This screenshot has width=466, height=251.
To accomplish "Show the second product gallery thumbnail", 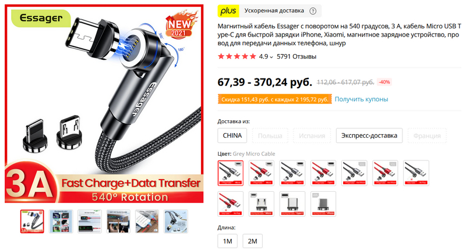I will click(61, 221).
